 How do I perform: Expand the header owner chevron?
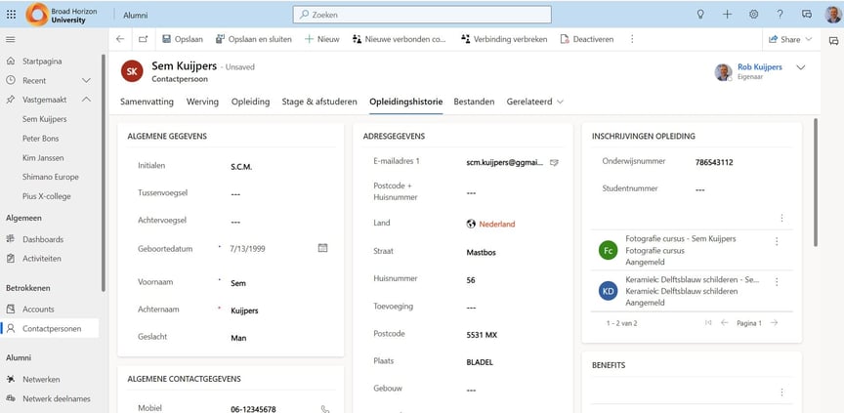(800, 67)
